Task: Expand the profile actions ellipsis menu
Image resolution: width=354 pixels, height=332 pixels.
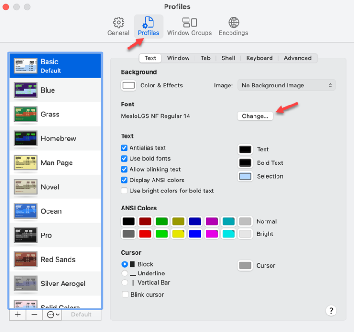Action: point(52,315)
